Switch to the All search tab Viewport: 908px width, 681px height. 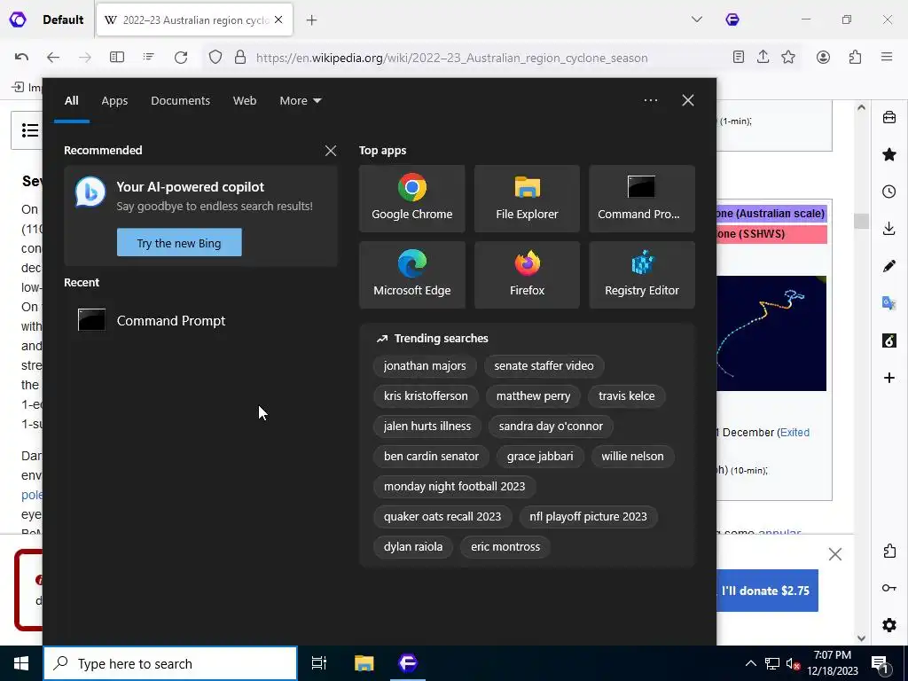[x=72, y=101]
